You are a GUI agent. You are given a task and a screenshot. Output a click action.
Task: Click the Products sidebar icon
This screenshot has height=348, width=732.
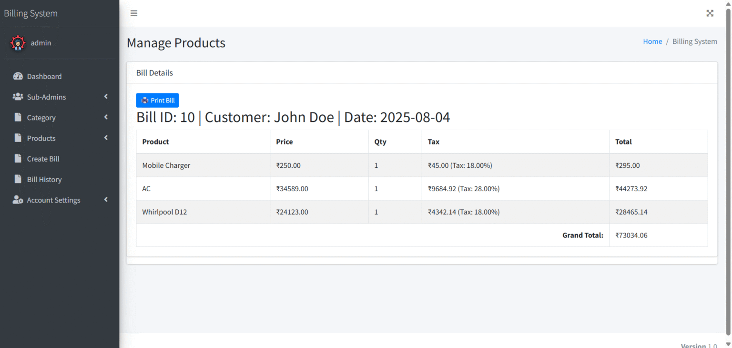pos(18,138)
